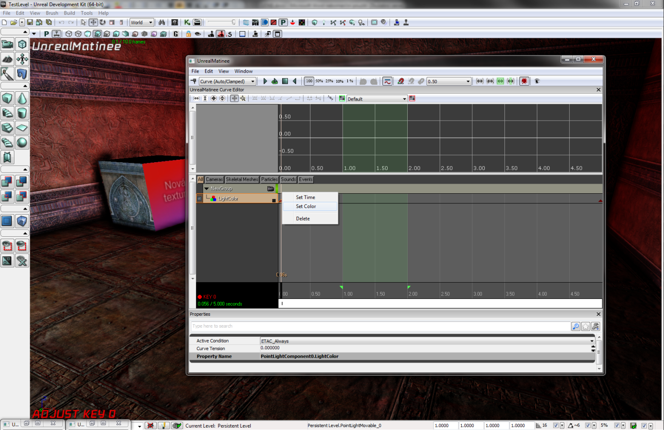Switch to the Cameras track tab
Viewport: 664px width, 430px height.
214,179
